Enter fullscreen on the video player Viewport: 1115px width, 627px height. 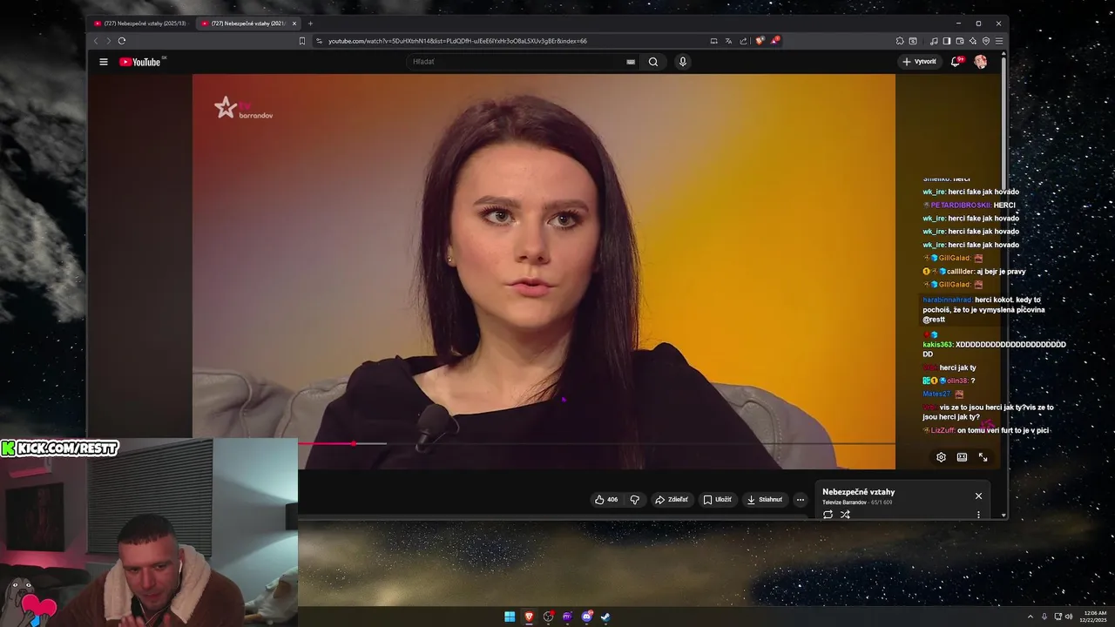983,457
